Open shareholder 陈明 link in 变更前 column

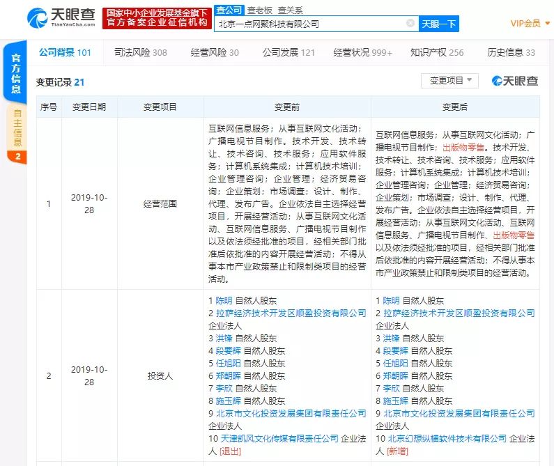click(x=224, y=301)
